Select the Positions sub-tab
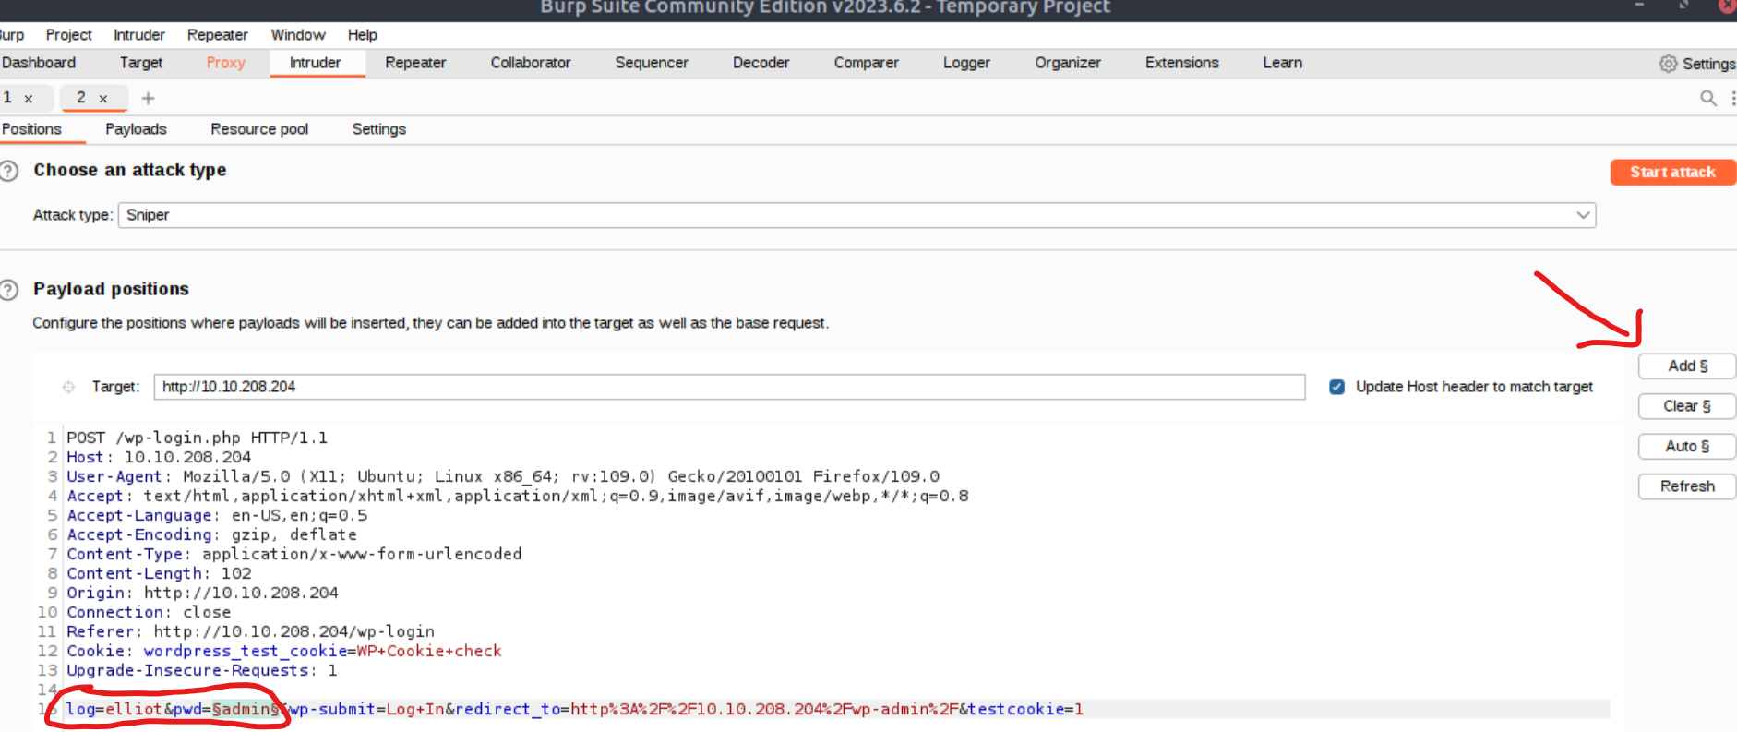Screen dimensions: 1737x732 tap(31, 129)
